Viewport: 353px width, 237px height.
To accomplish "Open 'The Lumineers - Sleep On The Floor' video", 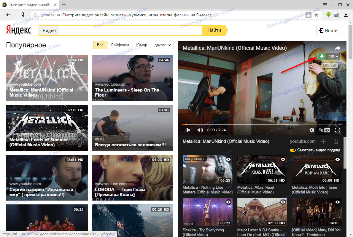I will (132, 78).
